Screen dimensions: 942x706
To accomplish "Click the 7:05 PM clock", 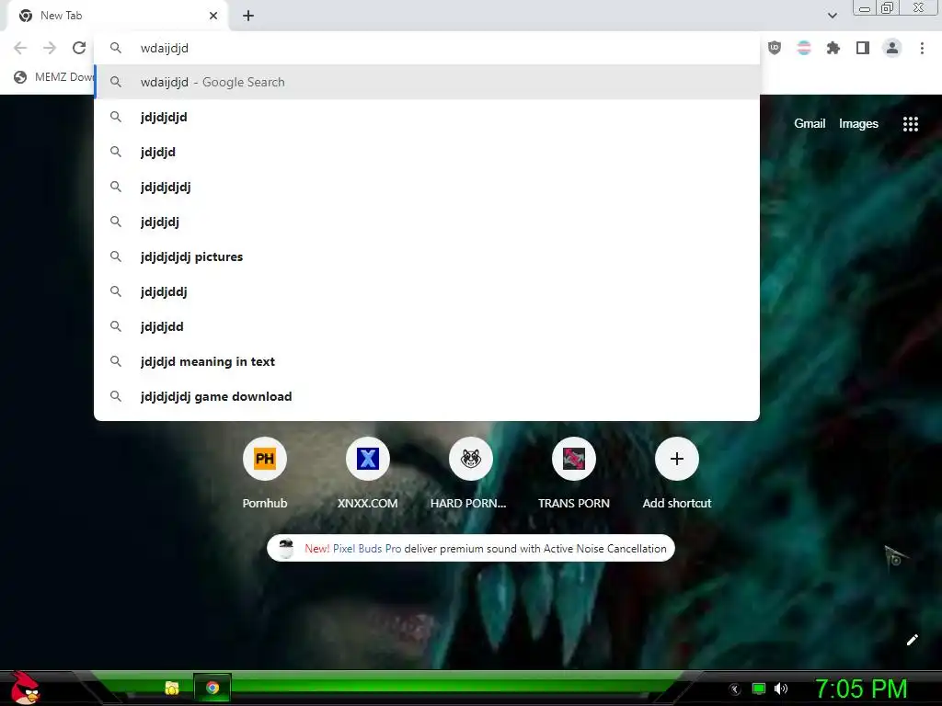I will [861, 689].
